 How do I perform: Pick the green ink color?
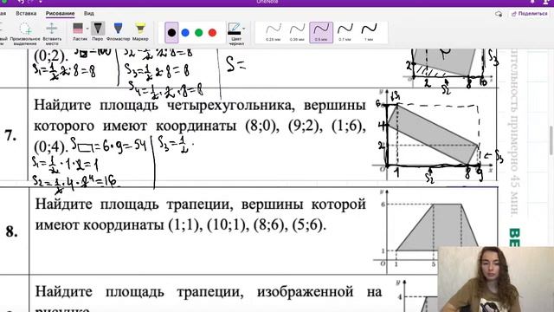click(x=199, y=33)
